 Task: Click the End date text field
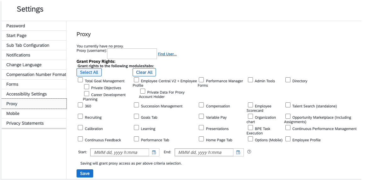click(204, 152)
